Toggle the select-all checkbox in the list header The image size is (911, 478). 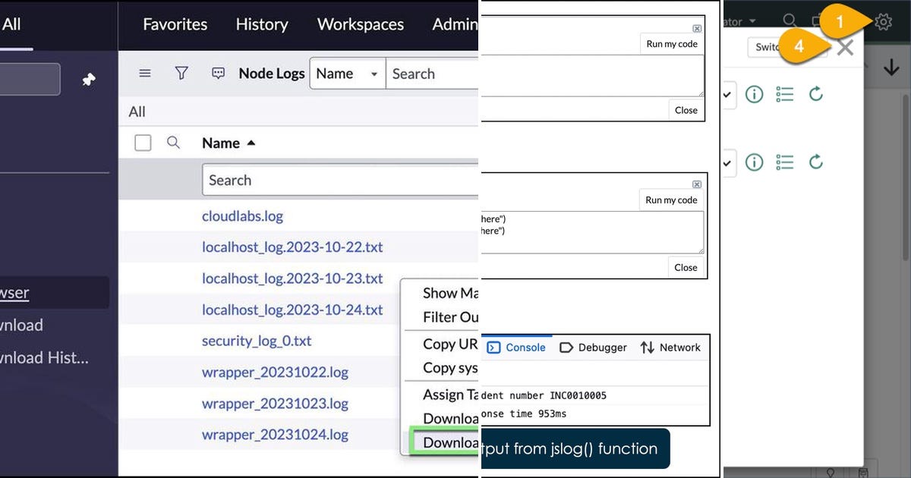pos(143,143)
